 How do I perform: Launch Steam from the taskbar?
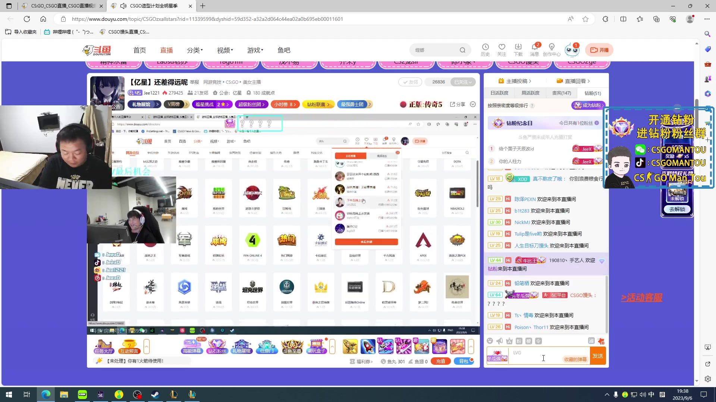click(x=155, y=395)
